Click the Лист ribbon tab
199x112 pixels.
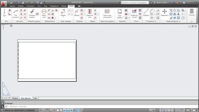[x=39, y=6]
